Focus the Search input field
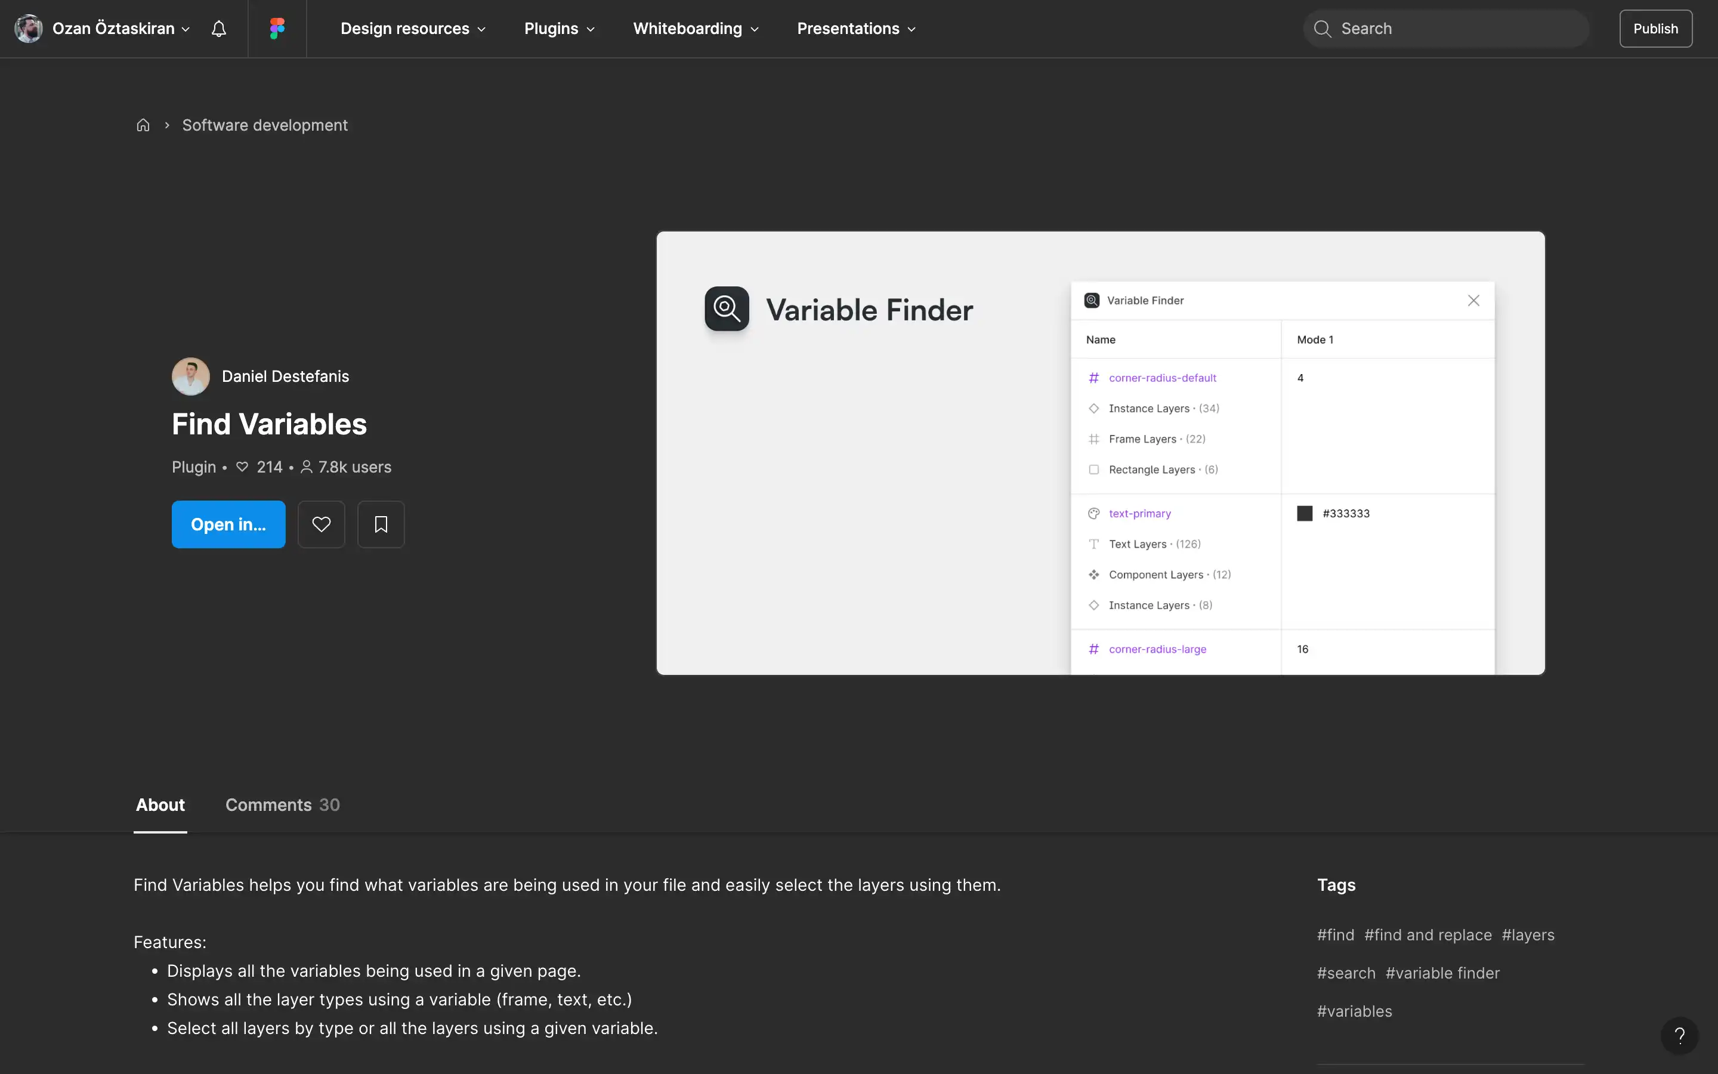Screen dimensions: 1718x1074 pos(1445,29)
